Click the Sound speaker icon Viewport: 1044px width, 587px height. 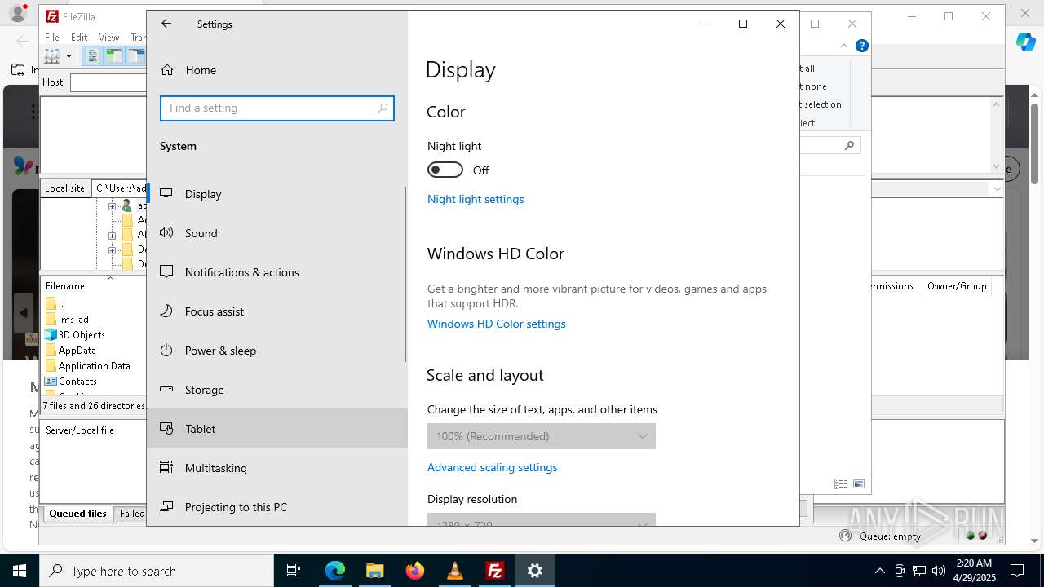166,233
